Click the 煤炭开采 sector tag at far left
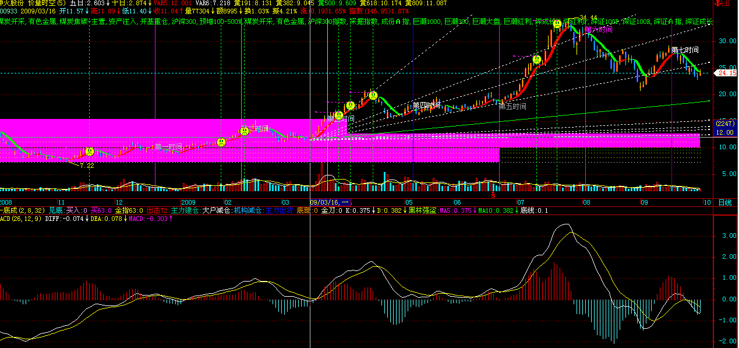This screenshot has height=348, width=739. (13, 21)
